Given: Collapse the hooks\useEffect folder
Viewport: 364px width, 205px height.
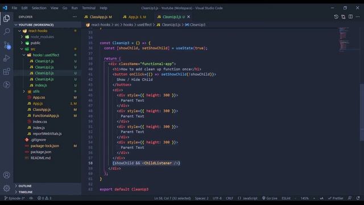Looking at the screenshot, I should (x=45, y=55).
